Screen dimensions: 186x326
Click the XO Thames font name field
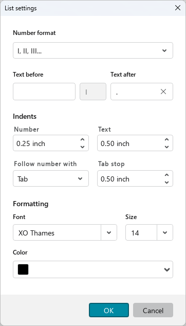click(57, 232)
